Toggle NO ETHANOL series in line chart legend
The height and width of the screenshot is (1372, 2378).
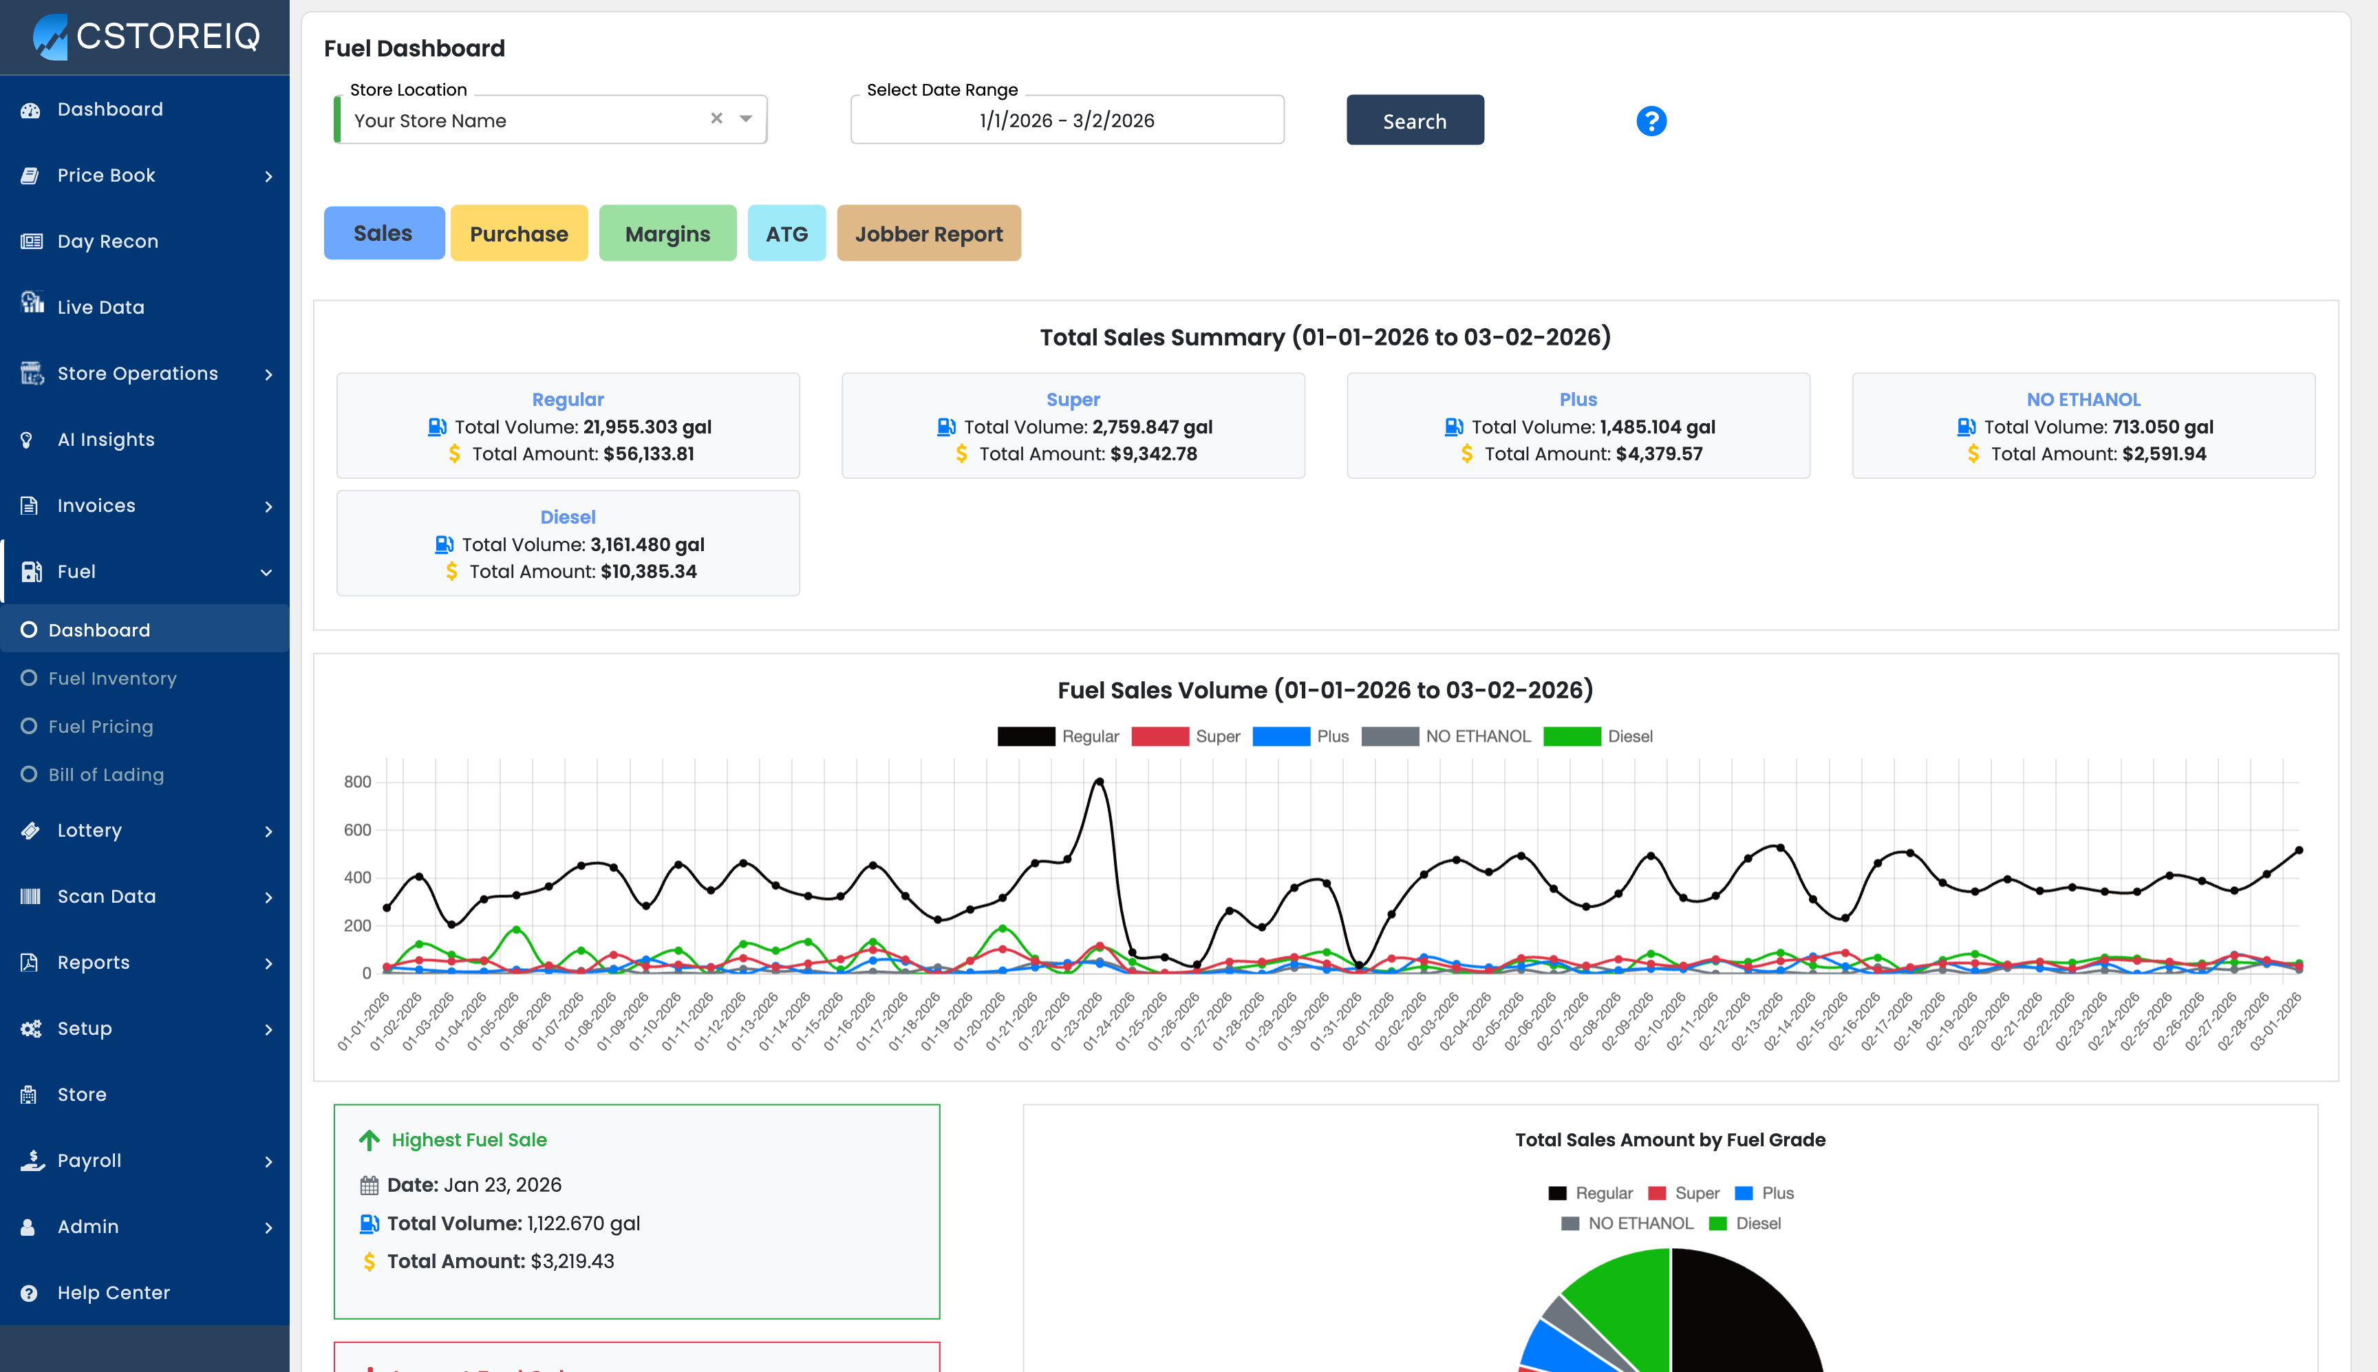tap(1390, 737)
